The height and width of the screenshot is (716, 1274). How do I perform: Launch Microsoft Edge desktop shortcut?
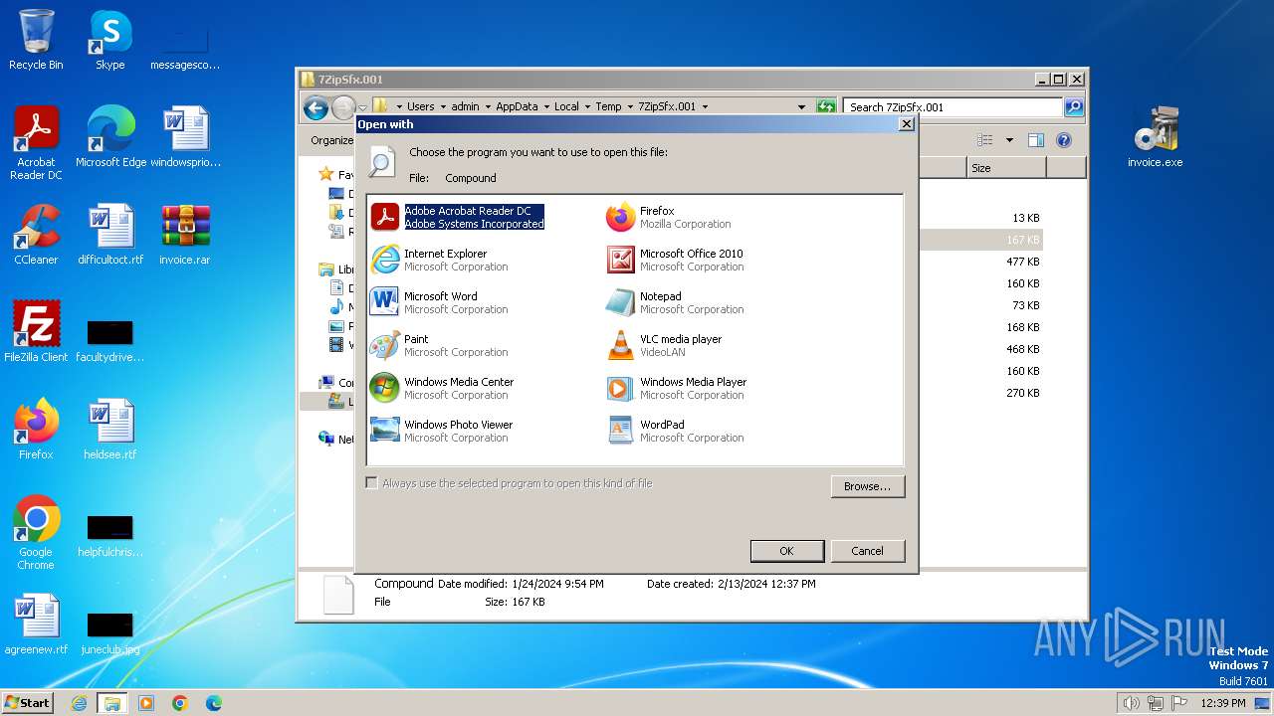click(110, 137)
